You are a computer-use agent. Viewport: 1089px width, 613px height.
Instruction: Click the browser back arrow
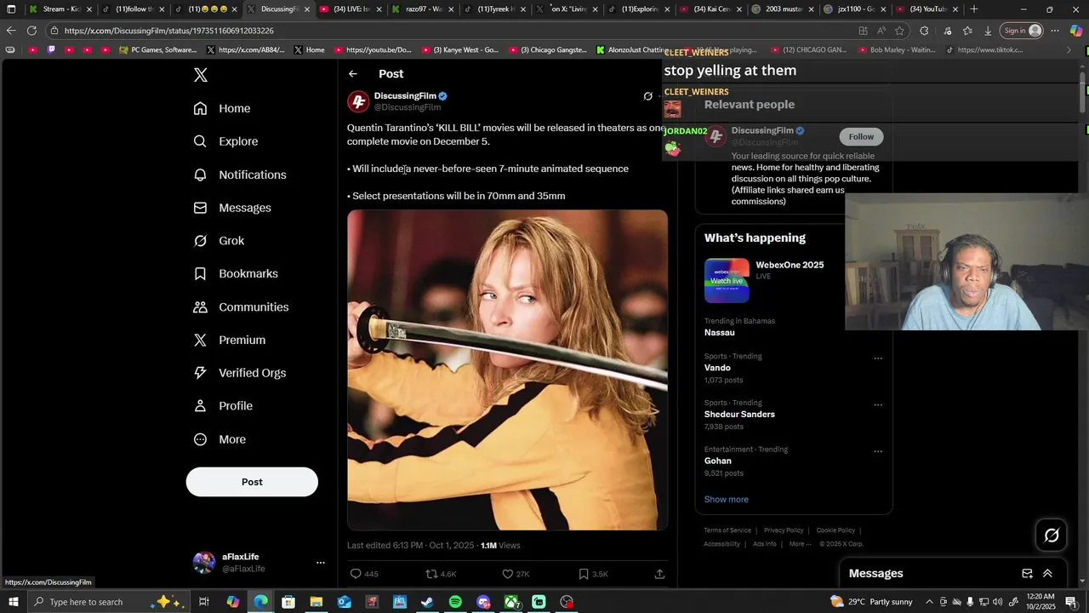(11, 31)
